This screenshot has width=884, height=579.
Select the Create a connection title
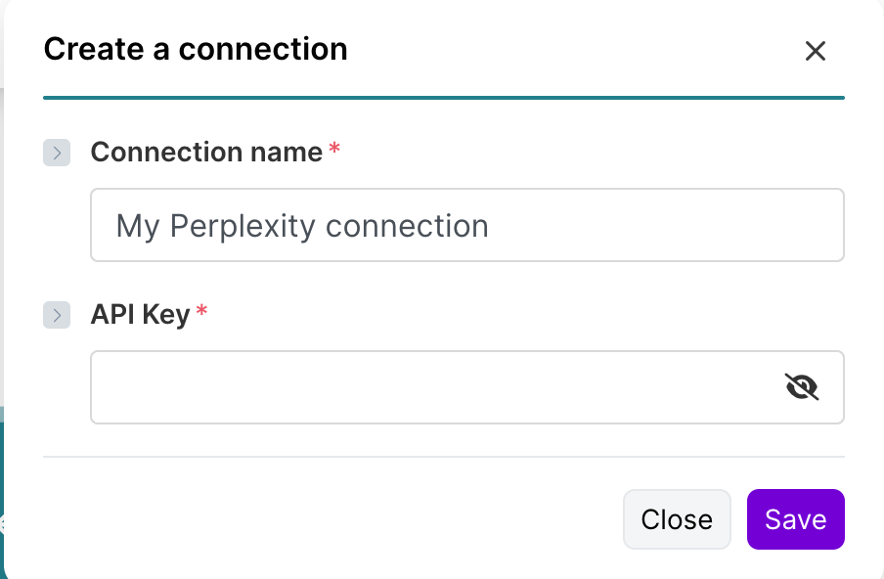(x=194, y=49)
